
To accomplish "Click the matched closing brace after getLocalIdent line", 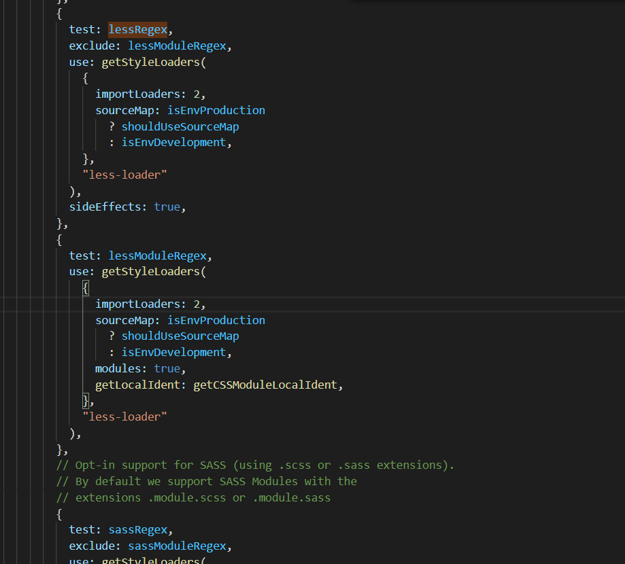I will 85,401.
